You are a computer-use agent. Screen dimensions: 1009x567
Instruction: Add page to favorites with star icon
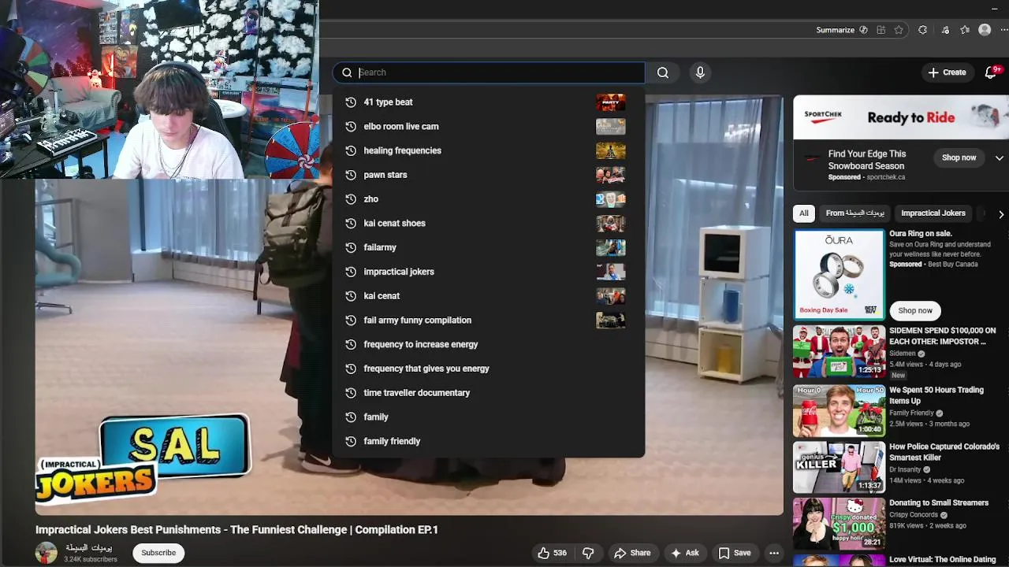[x=899, y=30]
